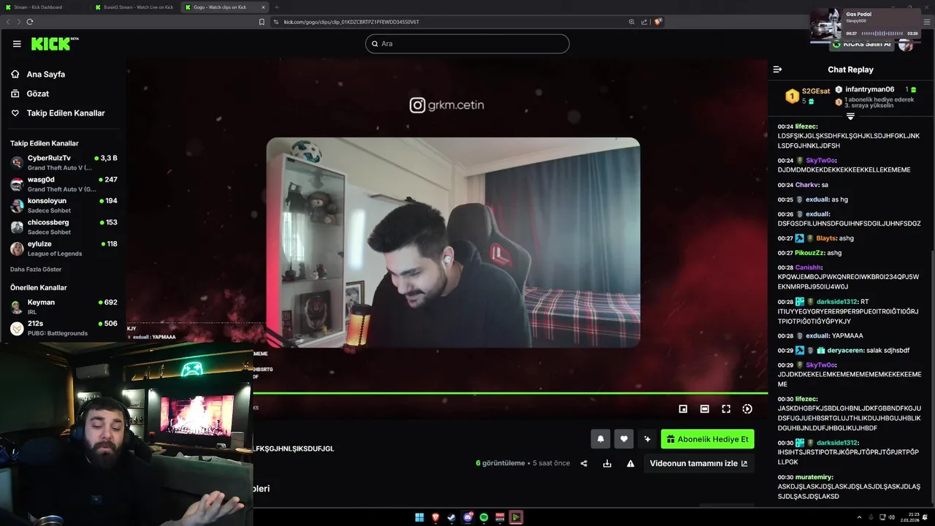
Task: Open recommended channel 212s
Action: [x=64, y=328]
